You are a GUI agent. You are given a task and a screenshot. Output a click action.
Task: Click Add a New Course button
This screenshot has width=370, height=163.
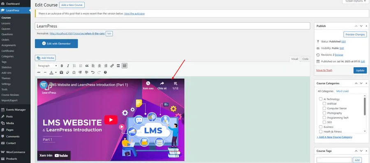(x=72, y=5)
